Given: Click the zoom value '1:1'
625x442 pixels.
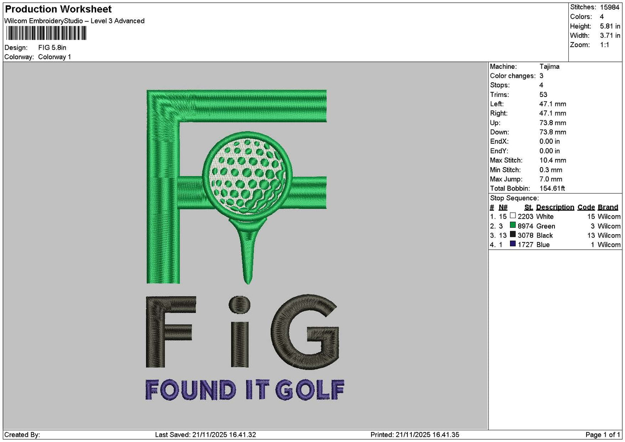Looking at the screenshot, I should (604, 45).
